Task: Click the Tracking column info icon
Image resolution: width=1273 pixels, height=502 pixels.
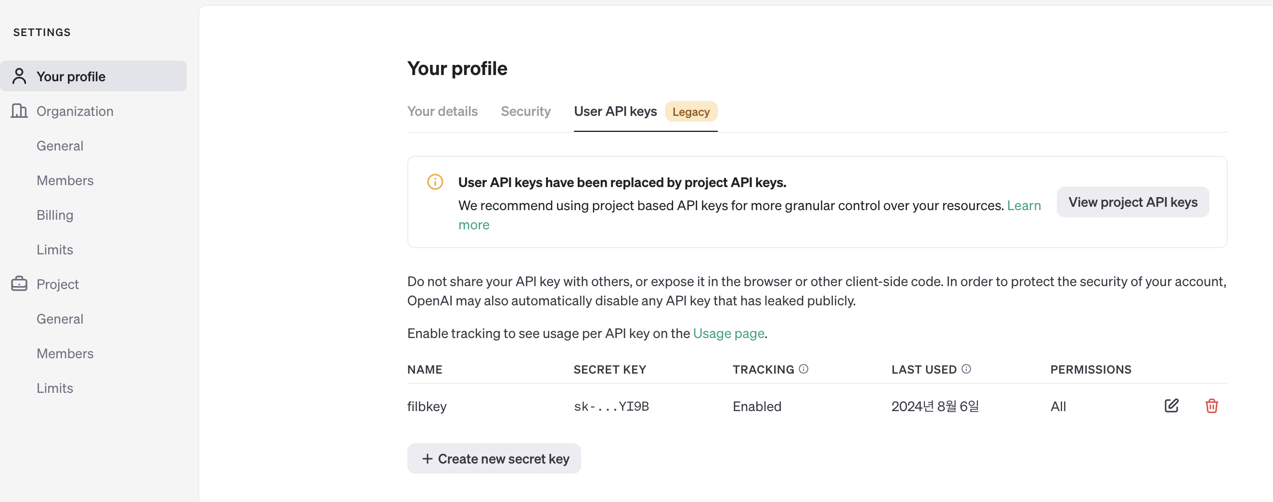Action: pos(804,369)
